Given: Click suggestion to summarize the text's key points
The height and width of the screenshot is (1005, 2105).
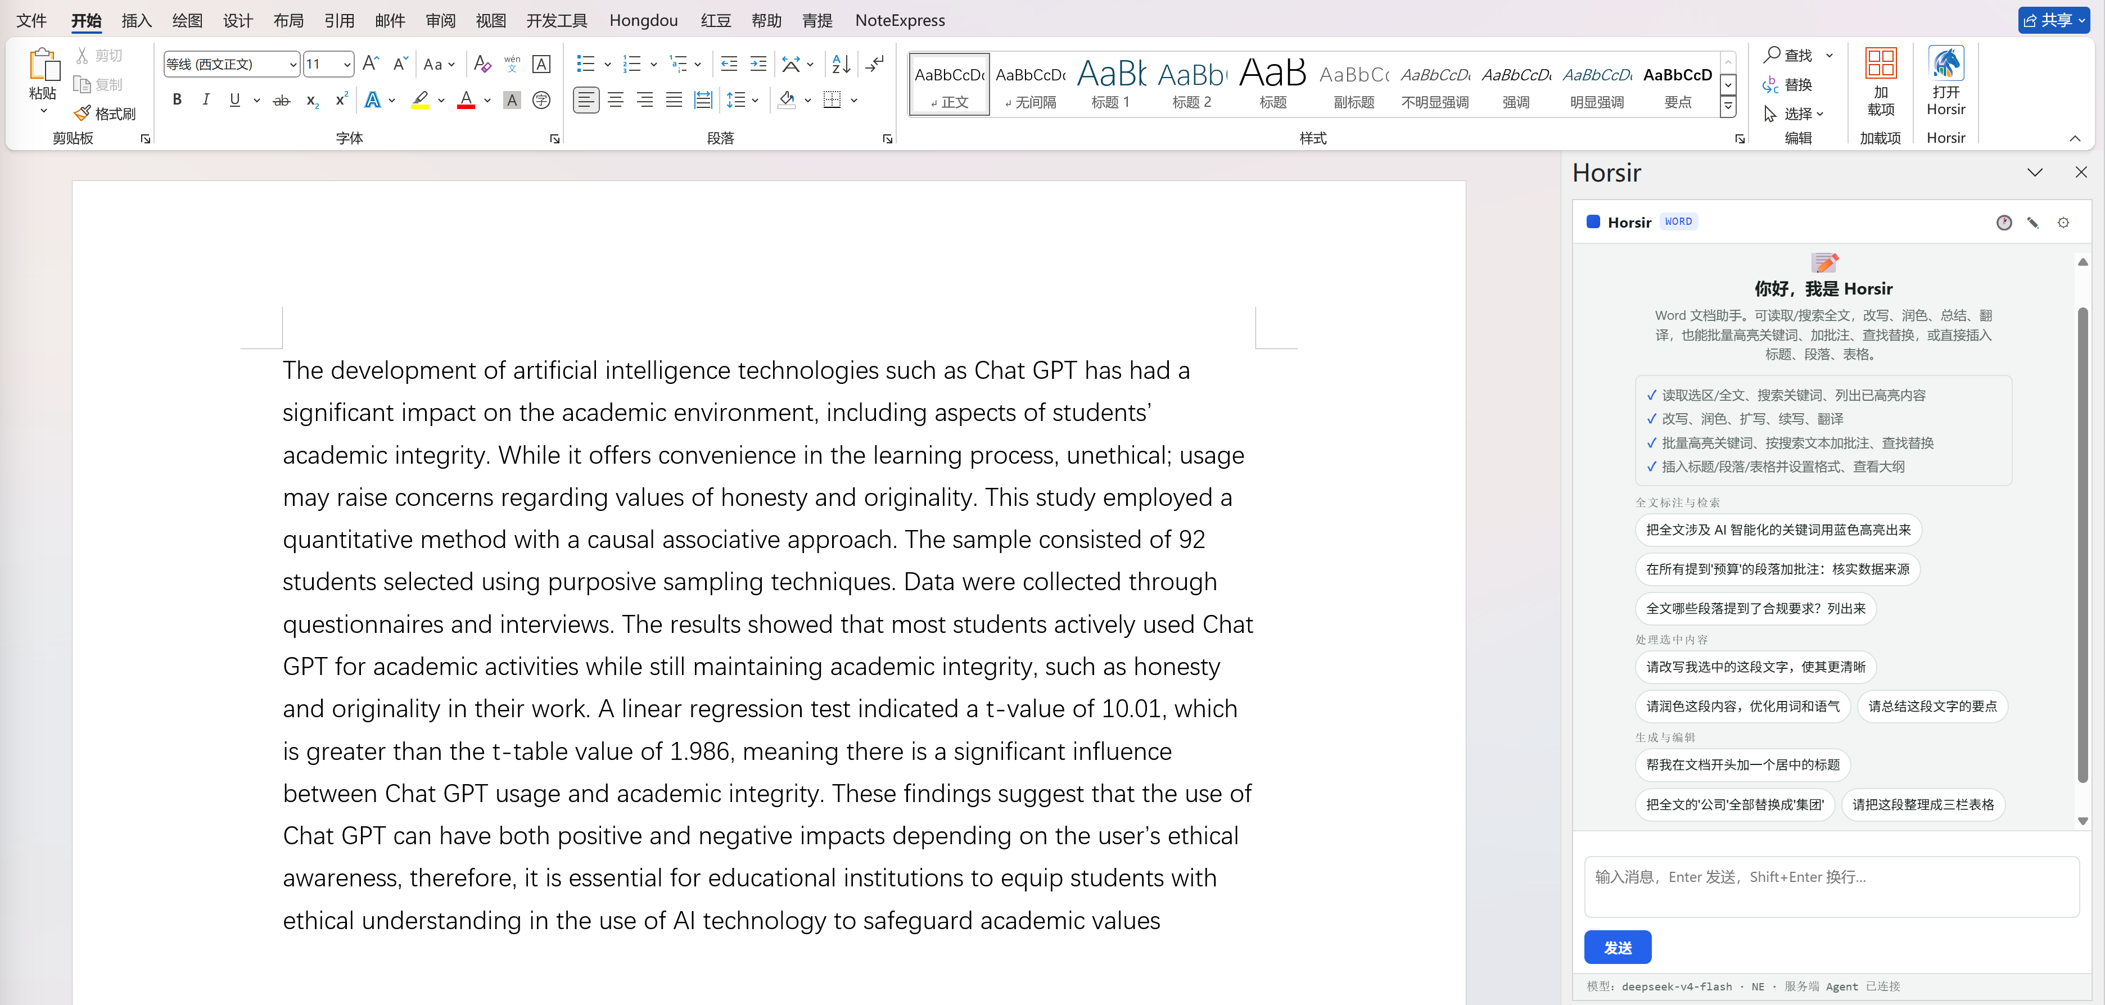Looking at the screenshot, I should pyautogui.click(x=1932, y=706).
